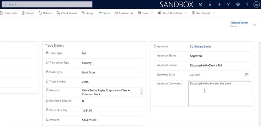The width and height of the screenshot is (261, 127).
Task: Click the Security field scroll up arrow
Action: 142,90
